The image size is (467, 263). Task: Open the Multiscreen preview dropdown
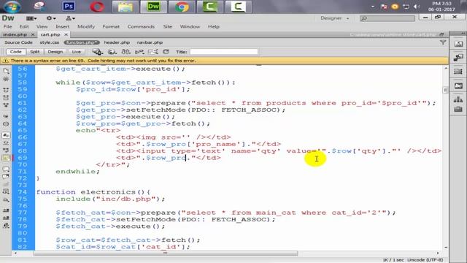pos(98,52)
